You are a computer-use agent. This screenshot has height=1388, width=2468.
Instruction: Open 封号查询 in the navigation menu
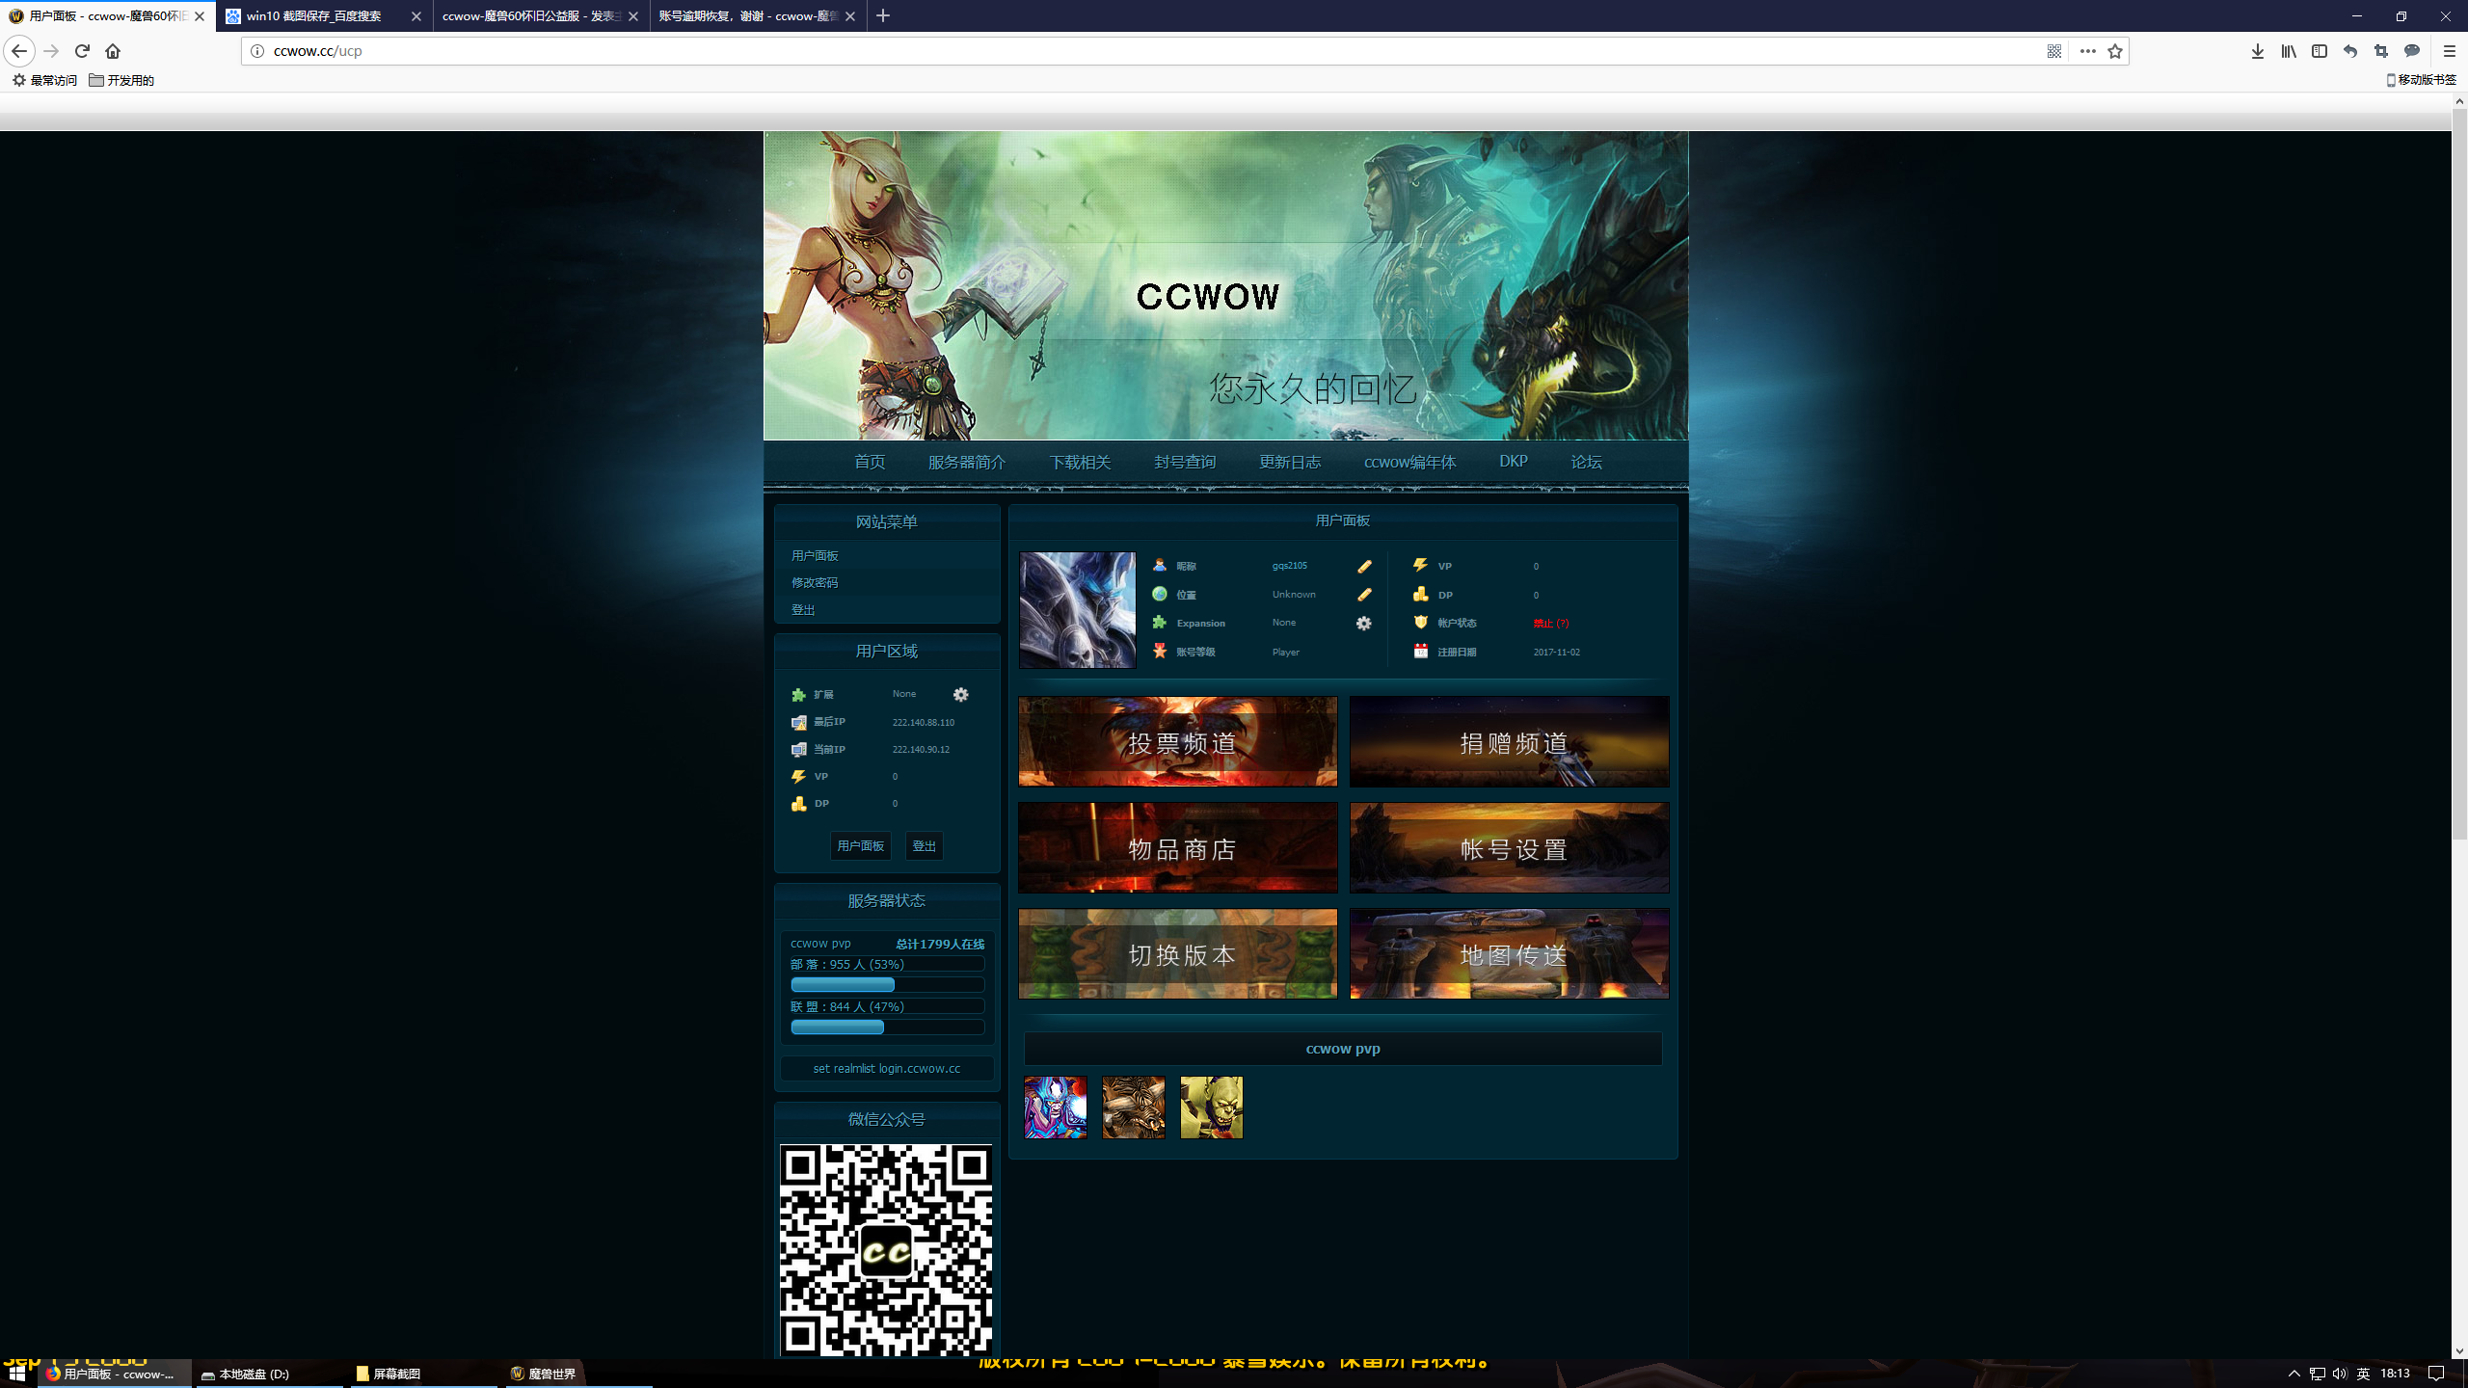coord(1185,463)
